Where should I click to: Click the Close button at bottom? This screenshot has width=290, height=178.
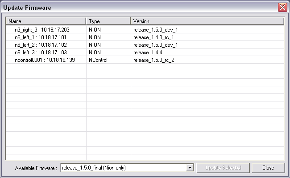(268, 168)
